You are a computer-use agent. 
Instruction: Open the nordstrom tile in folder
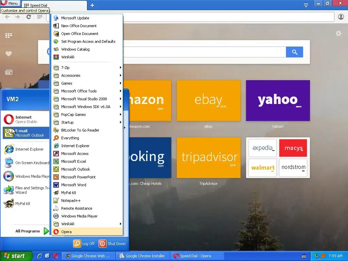[293, 168]
